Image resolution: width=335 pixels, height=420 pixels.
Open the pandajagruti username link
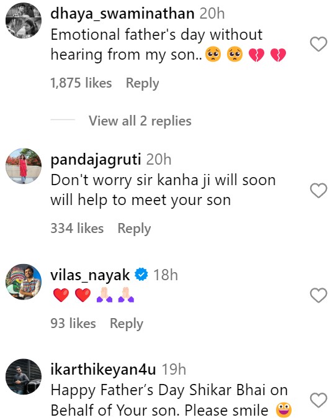click(96, 160)
